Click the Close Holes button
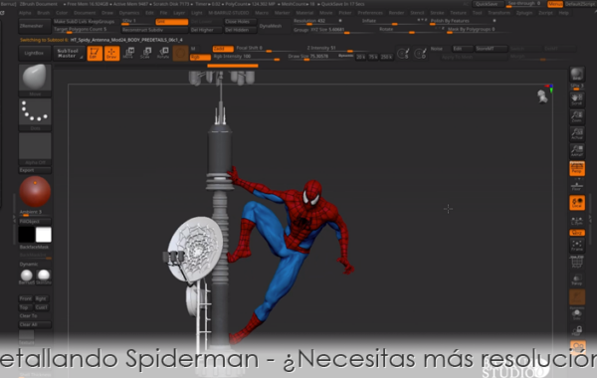 pyautogui.click(x=240, y=22)
